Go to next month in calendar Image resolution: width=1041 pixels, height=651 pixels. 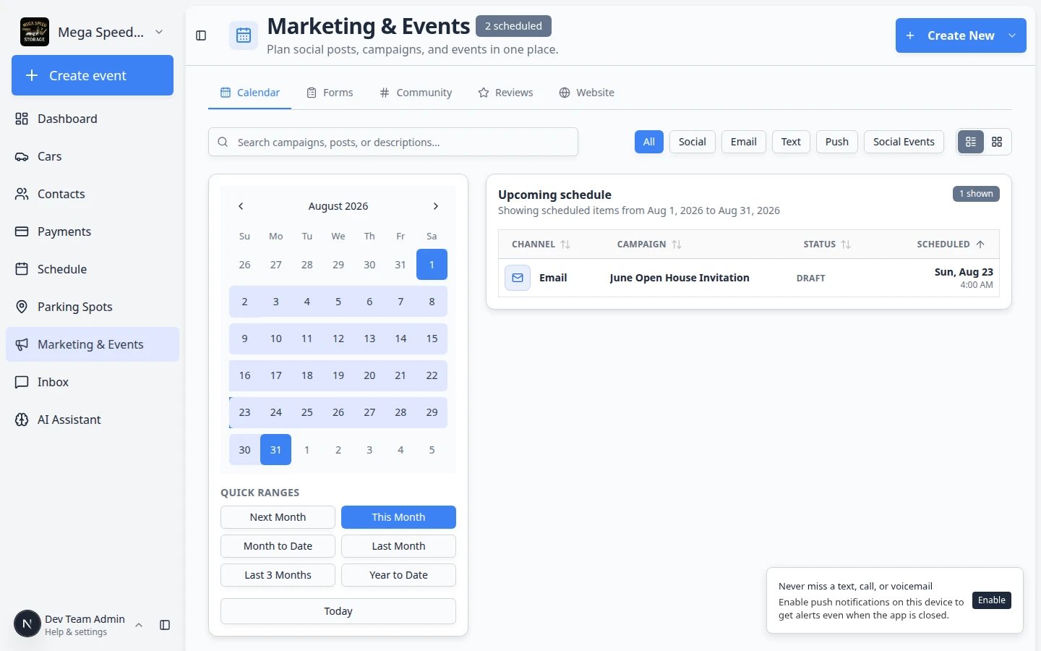tap(435, 206)
